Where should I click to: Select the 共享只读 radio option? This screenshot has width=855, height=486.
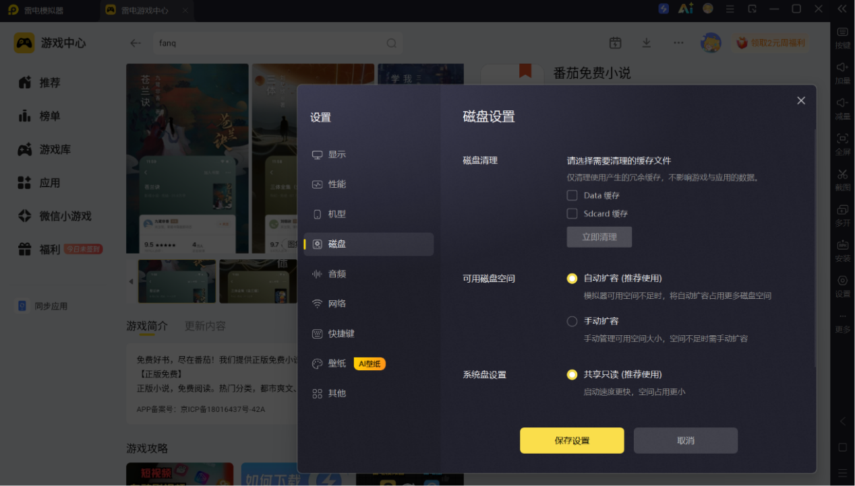[572, 374]
